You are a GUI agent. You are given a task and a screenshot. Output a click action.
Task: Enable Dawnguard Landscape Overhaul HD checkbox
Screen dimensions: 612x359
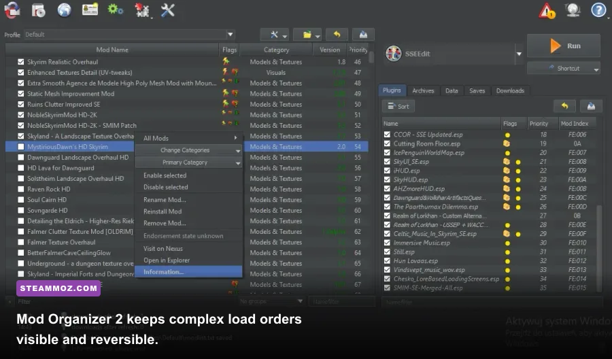pos(20,157)
